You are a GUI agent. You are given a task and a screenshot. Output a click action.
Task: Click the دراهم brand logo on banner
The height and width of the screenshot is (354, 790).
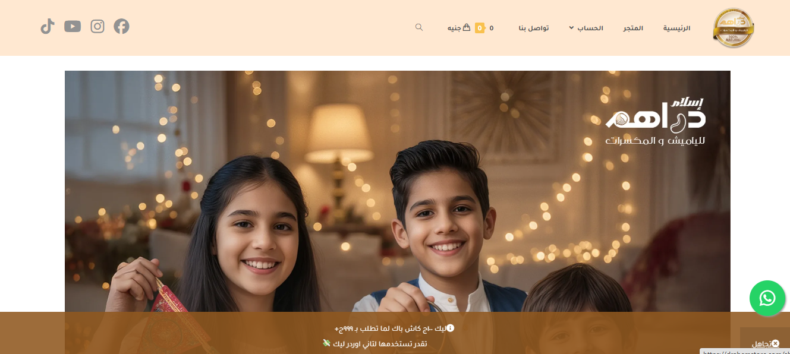(x=656, y=122)
